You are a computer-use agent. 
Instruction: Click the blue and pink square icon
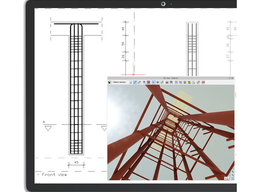[176, 82]
